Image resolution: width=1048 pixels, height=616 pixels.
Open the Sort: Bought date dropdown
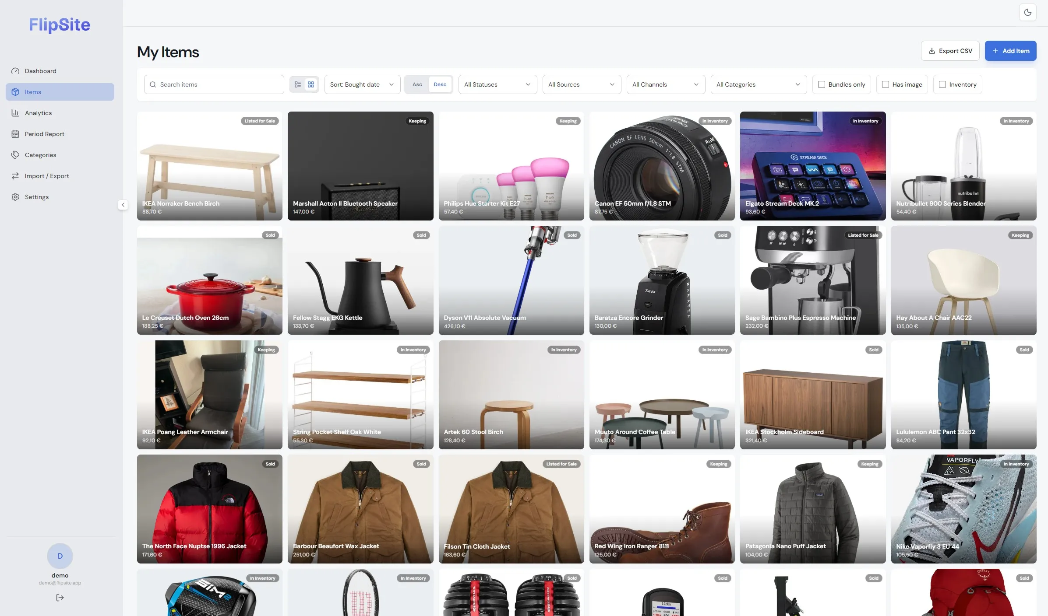(362, 84)
